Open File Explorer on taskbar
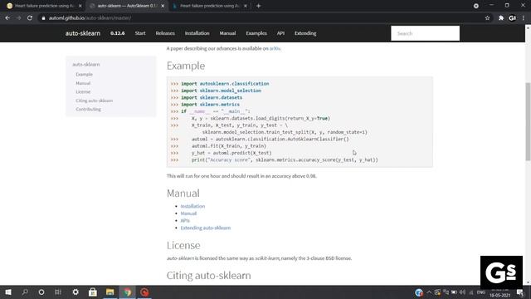The width and height of the screenshot is (531, 299). click(110, 292)
